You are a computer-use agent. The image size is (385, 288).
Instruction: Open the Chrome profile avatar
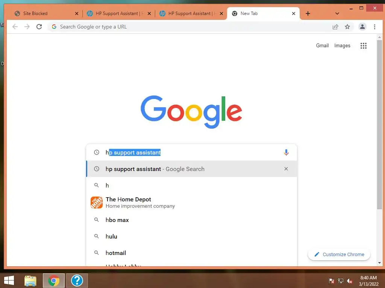[x=362, y=27]
